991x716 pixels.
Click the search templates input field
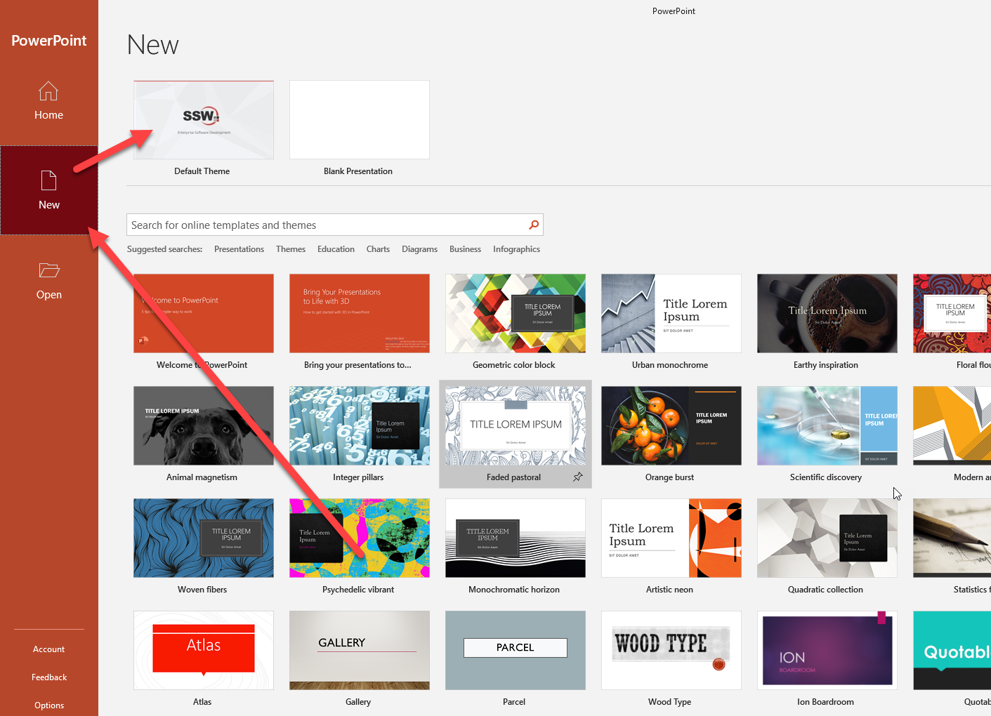[x=327, y=225]
